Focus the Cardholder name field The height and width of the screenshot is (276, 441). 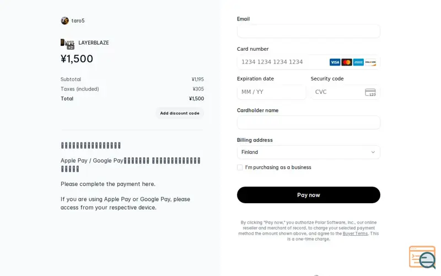pos(309,123)
